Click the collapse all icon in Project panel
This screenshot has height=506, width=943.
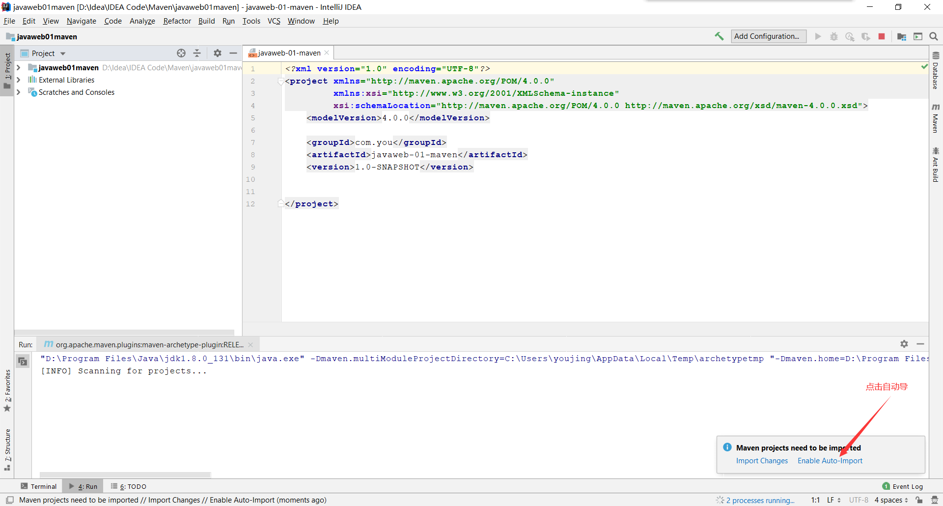click(197, 53)
